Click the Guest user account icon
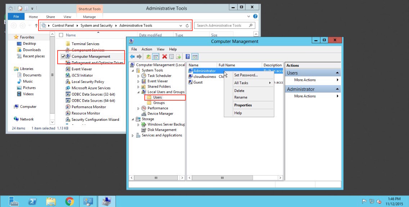 (190, 82)
